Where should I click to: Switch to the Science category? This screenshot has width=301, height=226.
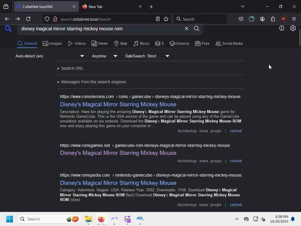click(x=179, y=44)
